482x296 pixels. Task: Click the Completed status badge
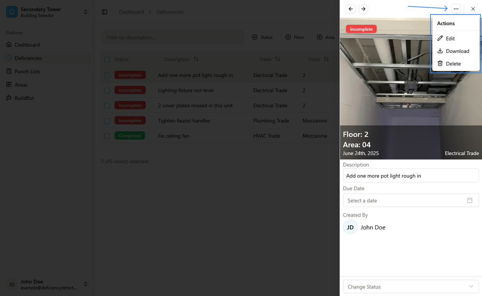coord(130,136)
